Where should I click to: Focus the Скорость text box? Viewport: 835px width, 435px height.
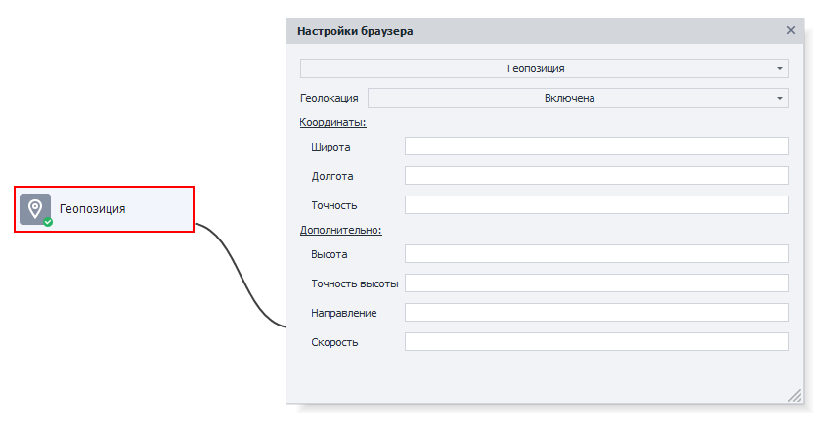pos(596,342)
